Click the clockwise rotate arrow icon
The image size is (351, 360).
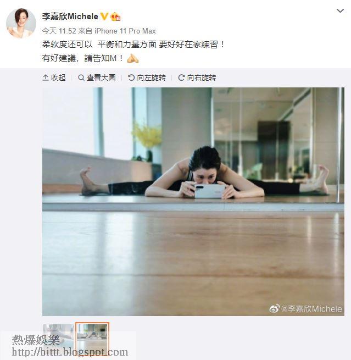click(181, 77)
